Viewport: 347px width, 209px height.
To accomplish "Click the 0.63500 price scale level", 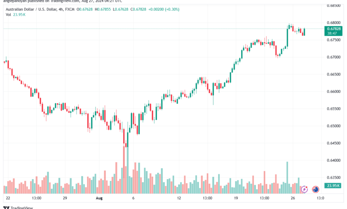I will point(334,177).
